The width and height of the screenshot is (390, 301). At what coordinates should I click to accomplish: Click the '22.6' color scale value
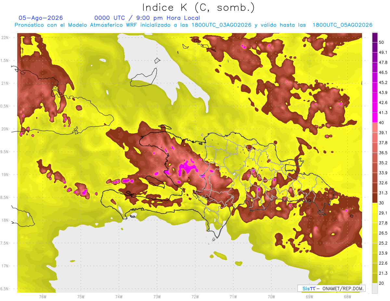click(x=383, y=263)
